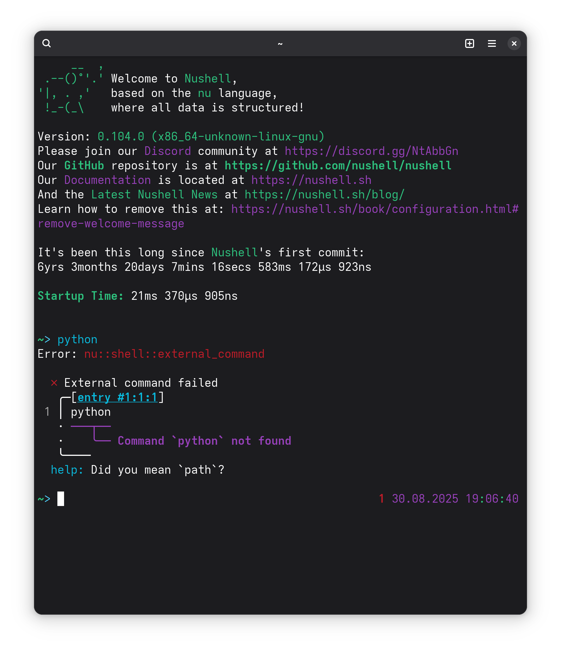Click the tilde window title
Image resolution: width=561 pixels, height=652 pixels.
280,43
